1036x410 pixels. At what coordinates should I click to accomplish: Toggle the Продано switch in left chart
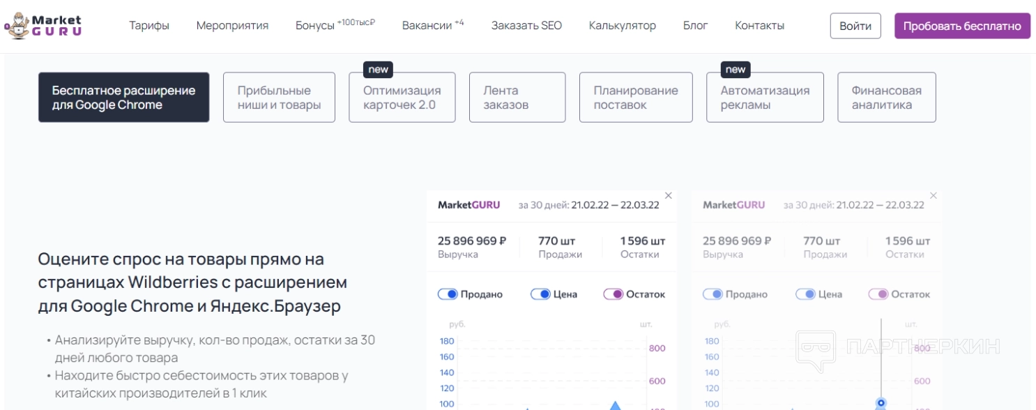click(x=448, y=294)
